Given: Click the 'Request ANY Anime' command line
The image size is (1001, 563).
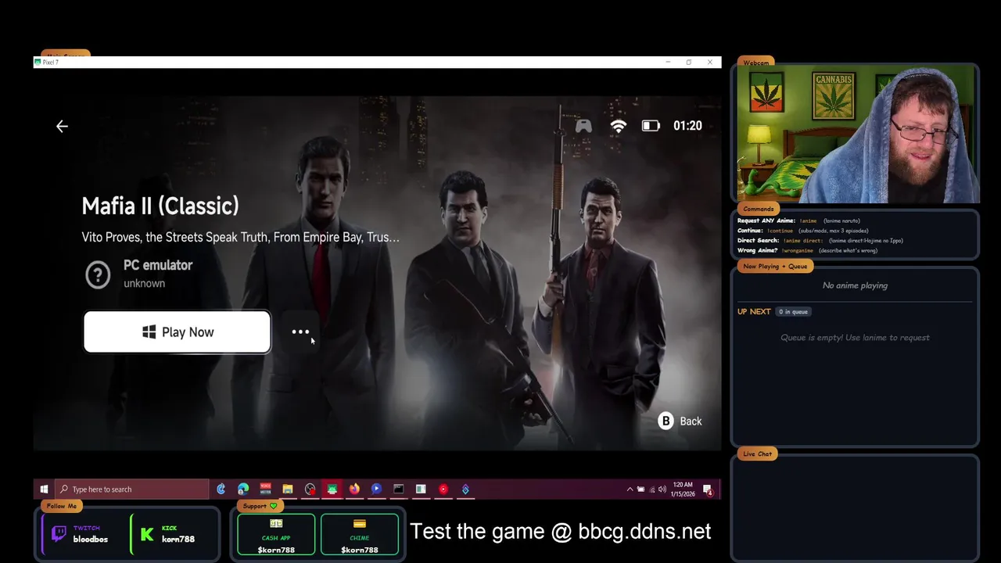Looking at the screenshot, I should [798, 221].
